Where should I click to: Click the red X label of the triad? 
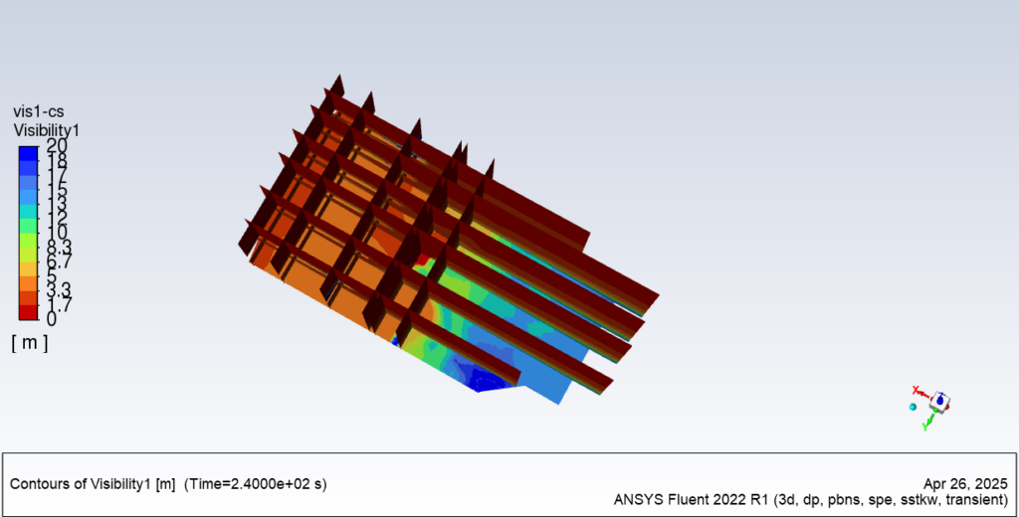click(x=916, y=390)
